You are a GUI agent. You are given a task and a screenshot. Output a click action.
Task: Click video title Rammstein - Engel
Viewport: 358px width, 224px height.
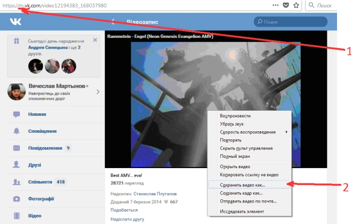160,36
